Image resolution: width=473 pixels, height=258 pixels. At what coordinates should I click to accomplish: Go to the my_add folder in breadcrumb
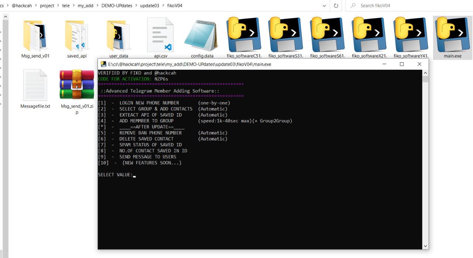point(85,6)
